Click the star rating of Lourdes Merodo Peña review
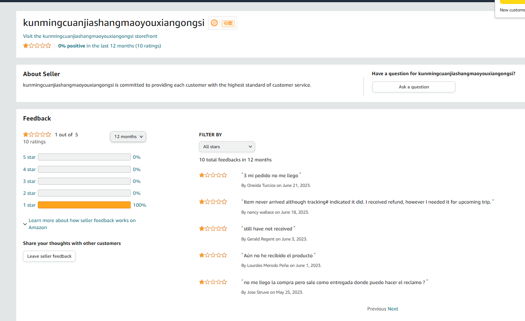525x321 pixels. 213,255
